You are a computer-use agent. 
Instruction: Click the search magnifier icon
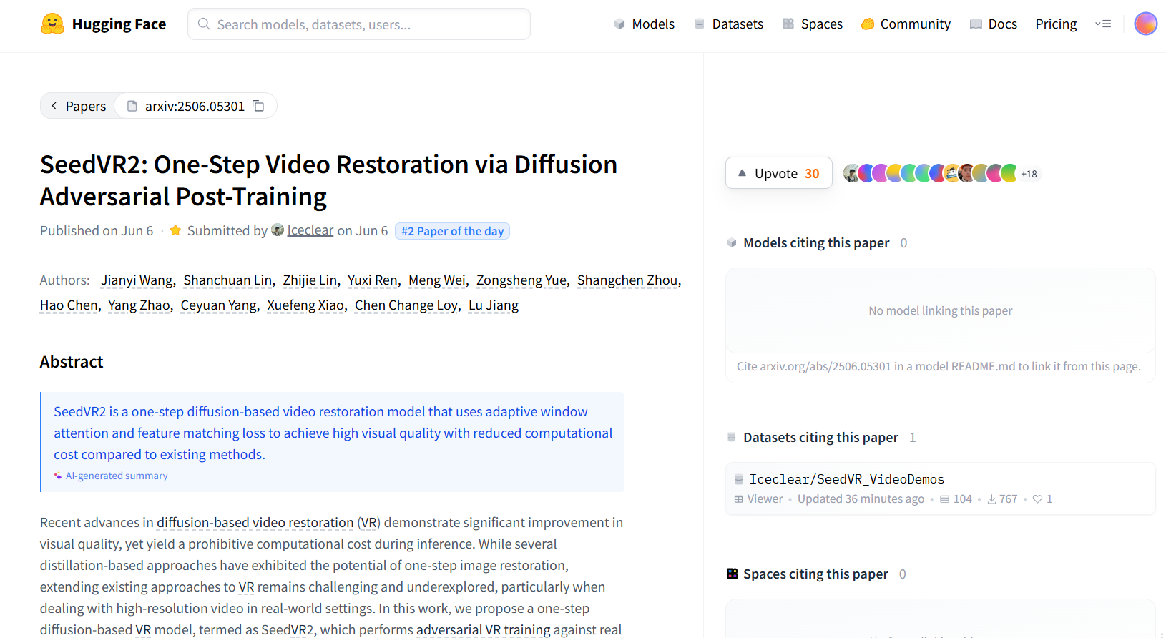point(204,24)
